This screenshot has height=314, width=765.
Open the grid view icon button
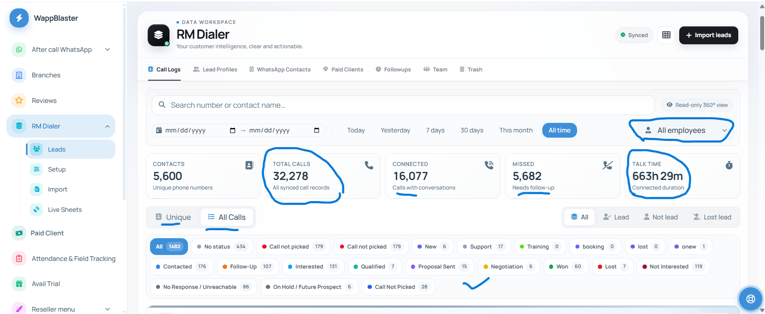[x=666, y=35]
